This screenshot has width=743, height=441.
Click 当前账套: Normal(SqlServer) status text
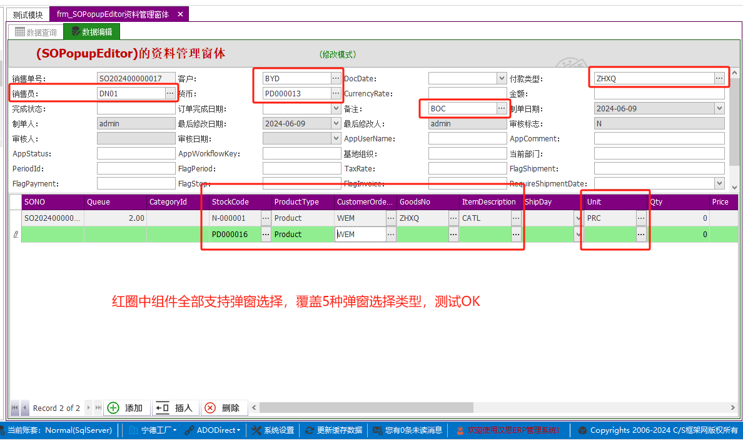tap(59, 430)
